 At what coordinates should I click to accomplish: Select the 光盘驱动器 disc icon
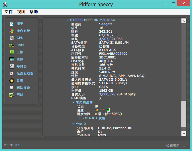click(12, 74)
